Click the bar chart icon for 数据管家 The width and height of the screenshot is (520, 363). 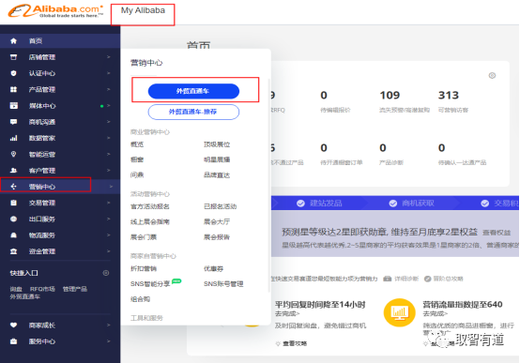pos(13,138)
